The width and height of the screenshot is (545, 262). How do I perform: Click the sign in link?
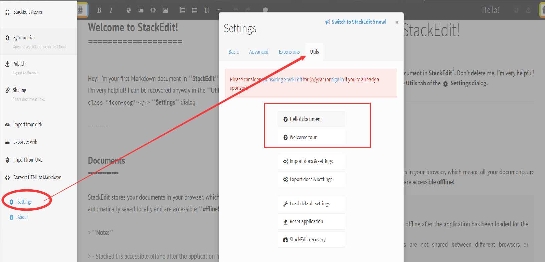coord(338,80)
